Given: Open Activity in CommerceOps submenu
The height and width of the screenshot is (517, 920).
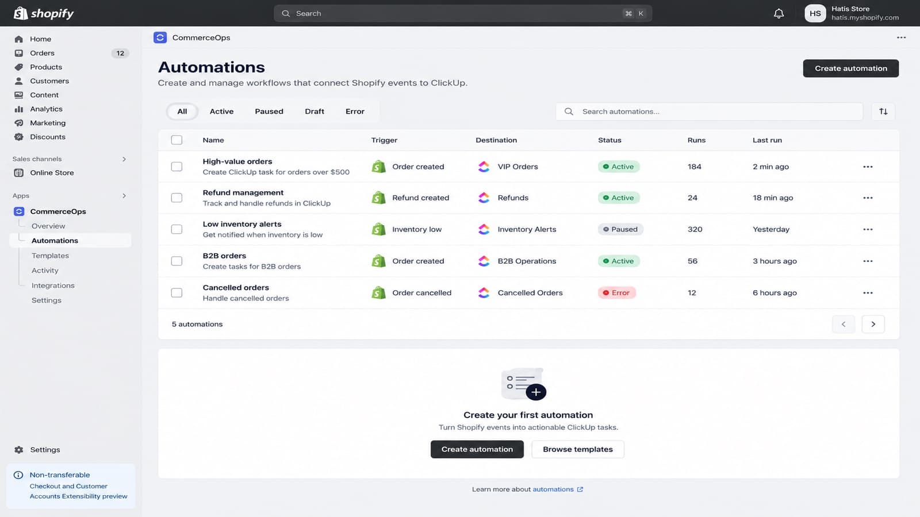Looking at the screenshot, I should 45,271.
